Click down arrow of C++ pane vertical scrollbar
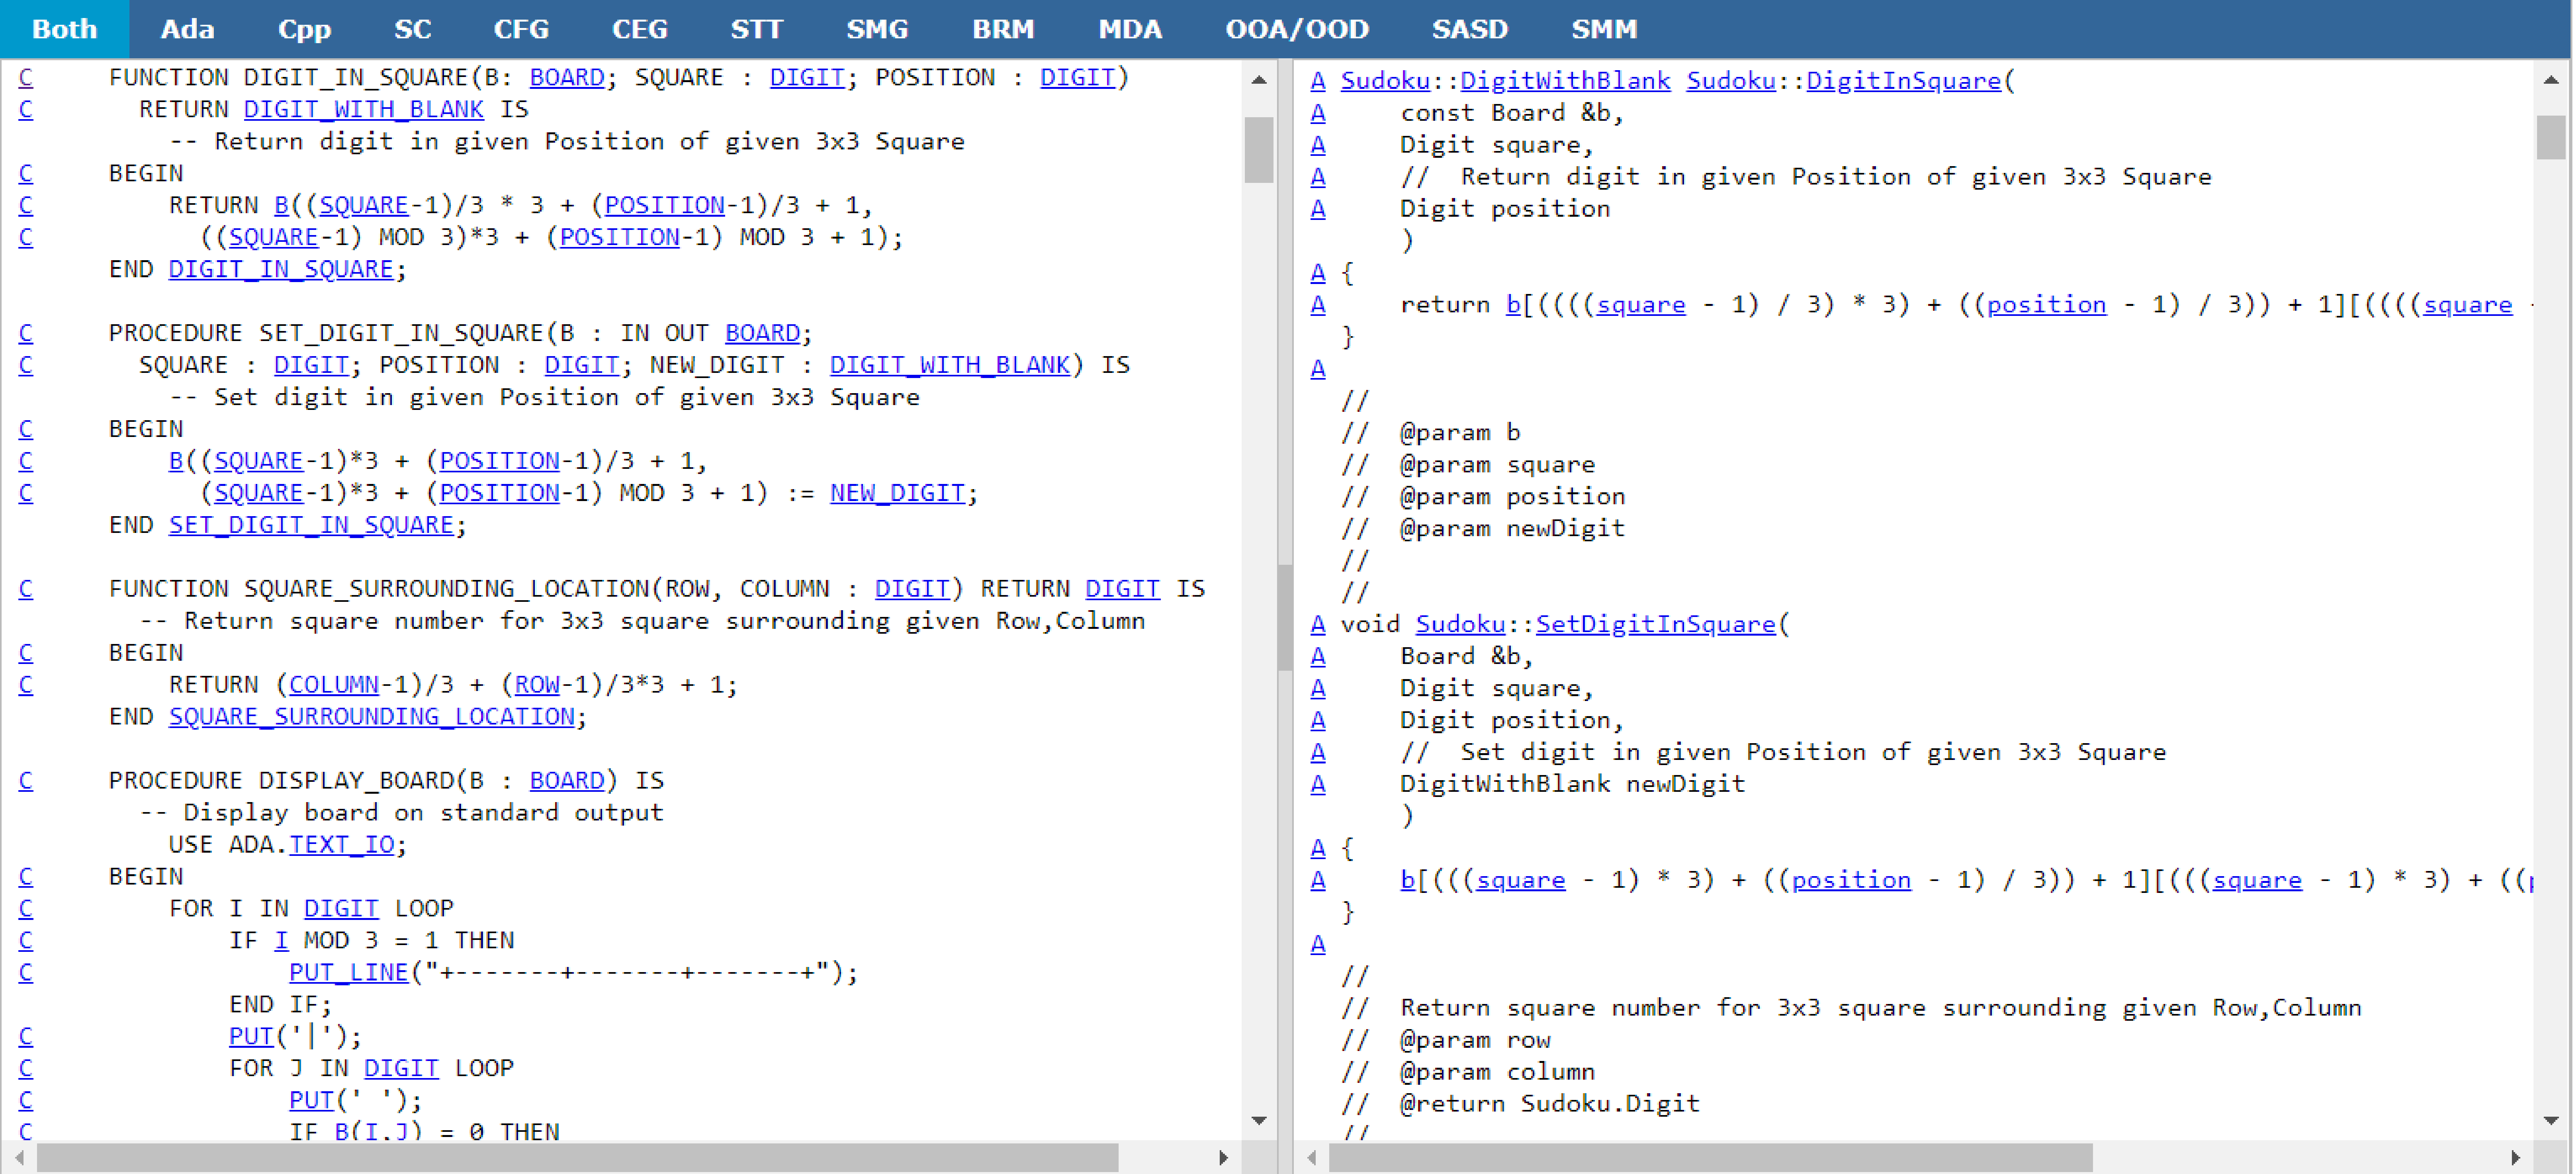Viewport: 2576px width, 1174px height. coord(2551,1121)
